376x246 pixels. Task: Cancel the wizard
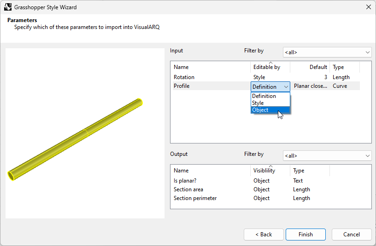[x=352, y=234]
